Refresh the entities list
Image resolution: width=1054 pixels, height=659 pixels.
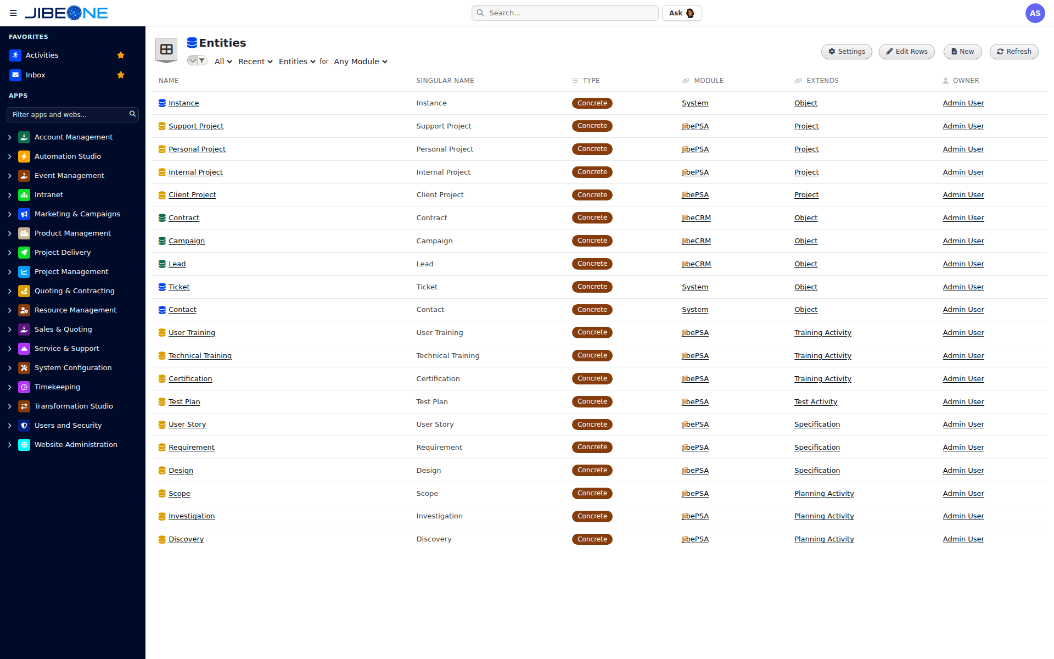tap(1014, 52)
